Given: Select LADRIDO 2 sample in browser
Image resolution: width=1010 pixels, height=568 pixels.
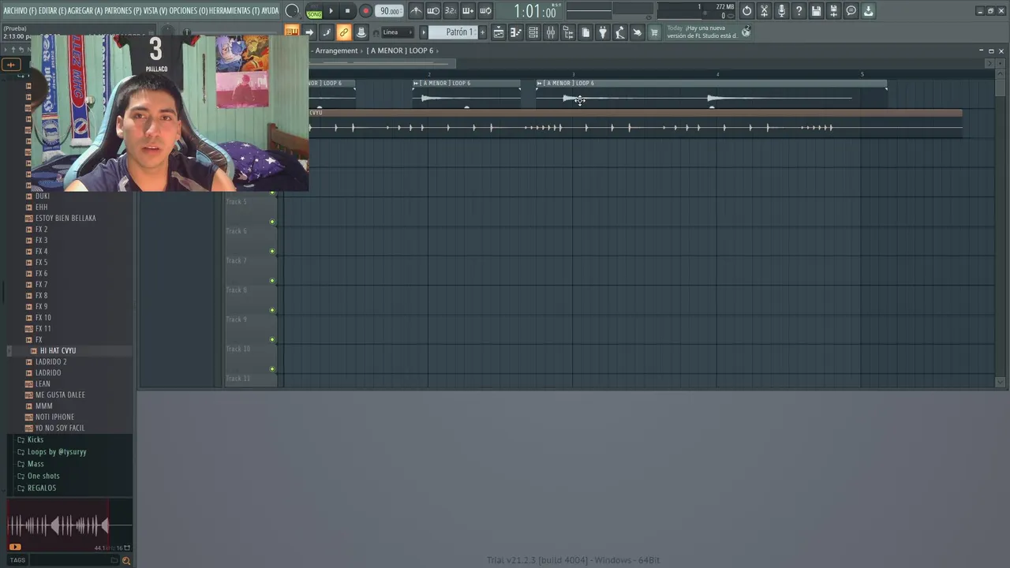Looking at the screenshot, I should coord(50,361).
